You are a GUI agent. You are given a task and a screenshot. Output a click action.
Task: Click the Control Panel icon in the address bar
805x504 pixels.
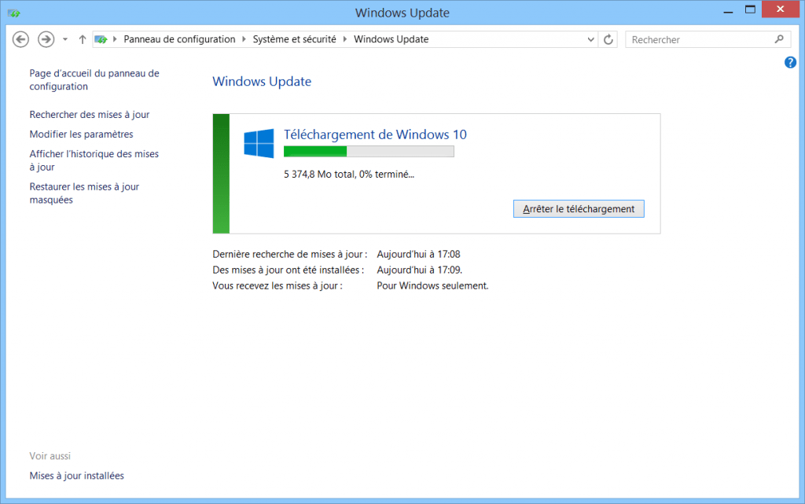pyautogui.click(x=101, y=39)
